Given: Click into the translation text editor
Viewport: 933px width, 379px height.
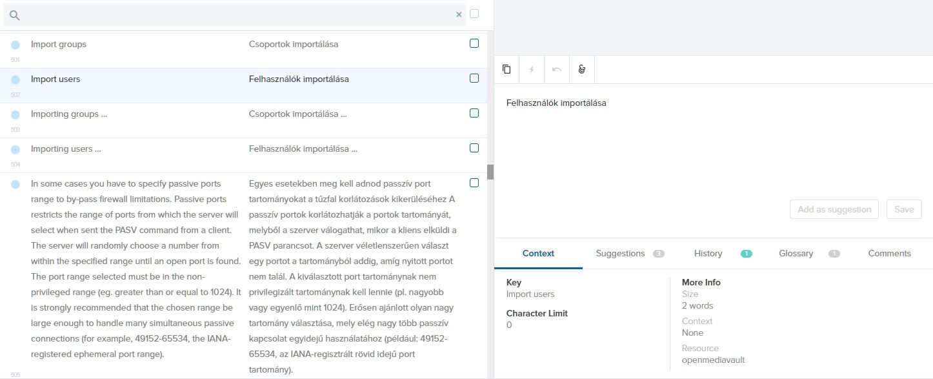Looking at the screenshot, I should (710, 142).
